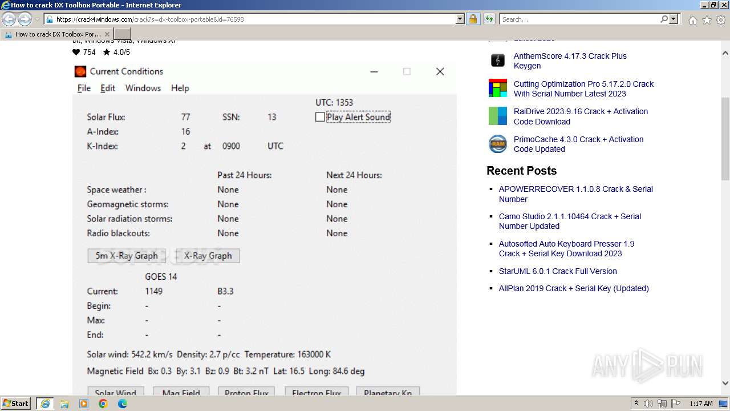Screen dimensions: 730x411
Task: Click the RaiDrive app icon
Action: pos(498,116)
